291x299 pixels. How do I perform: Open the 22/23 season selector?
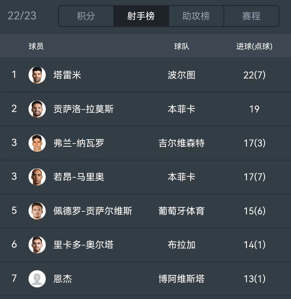22,16
